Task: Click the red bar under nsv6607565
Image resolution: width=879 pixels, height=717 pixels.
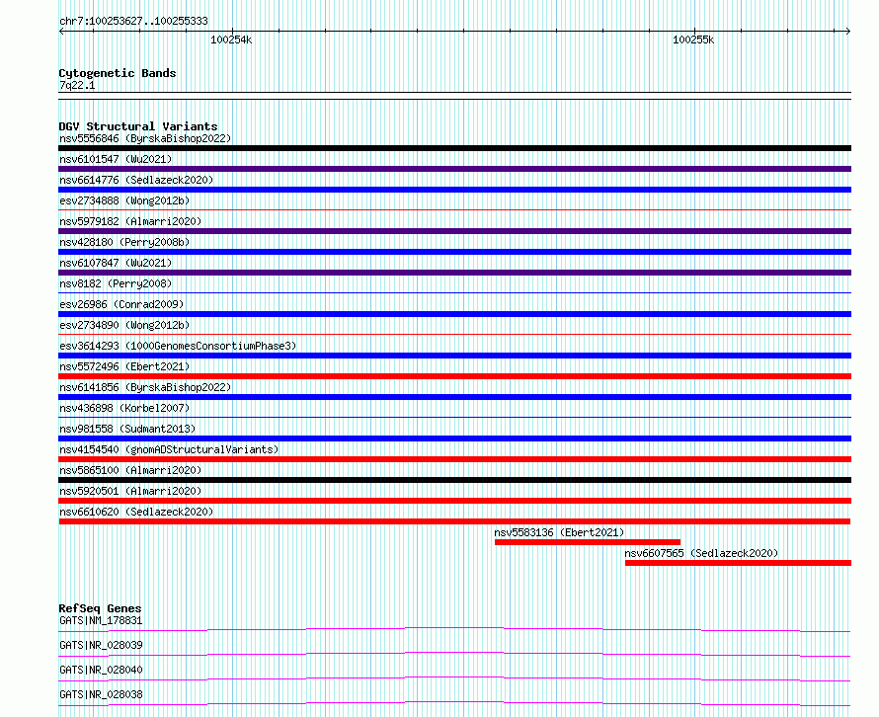Action: (739, 563)
